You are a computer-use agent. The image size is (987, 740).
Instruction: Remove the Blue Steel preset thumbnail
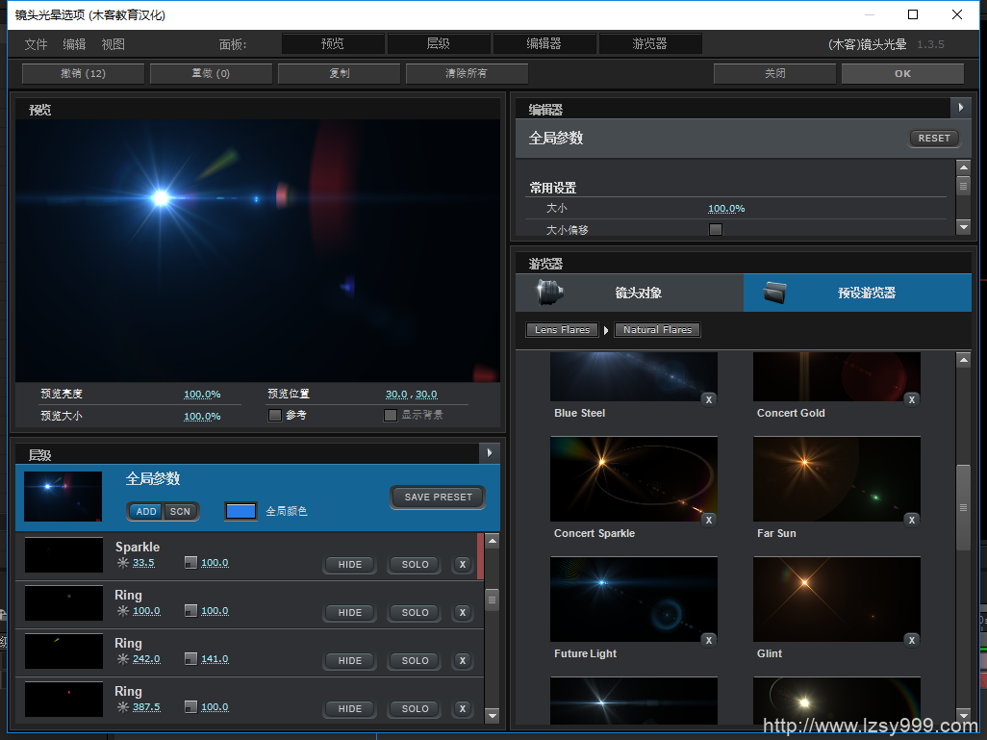click(x=709, y=399)
